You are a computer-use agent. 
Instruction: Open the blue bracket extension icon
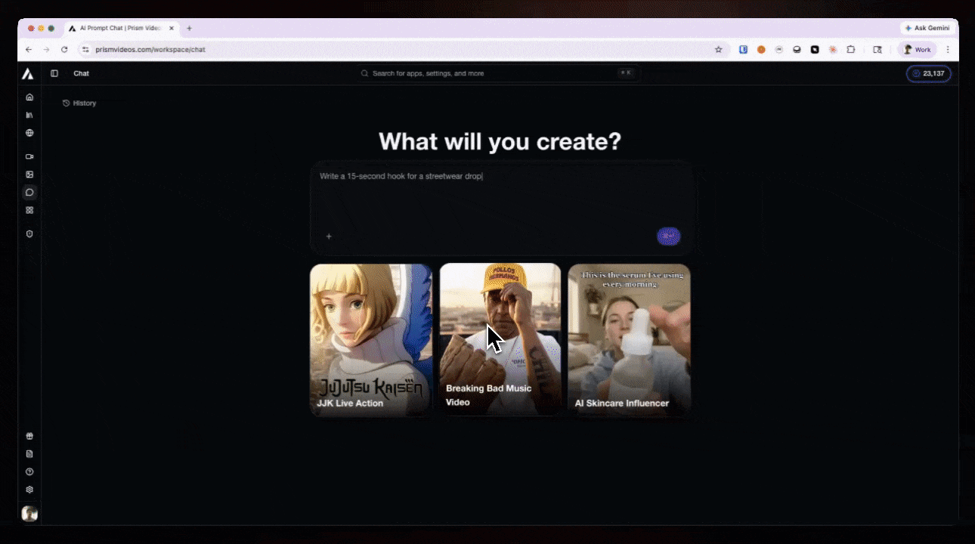click(744, 49)
